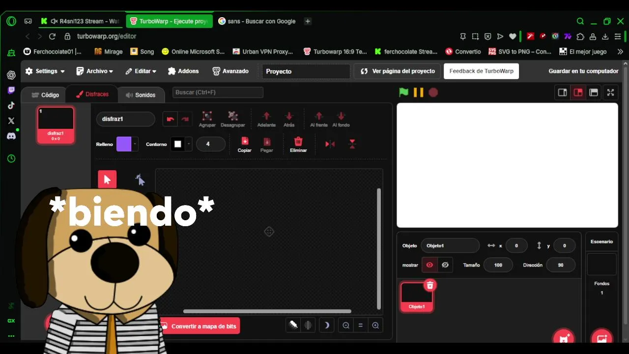Select the Reshape tool

click(140, 180)
